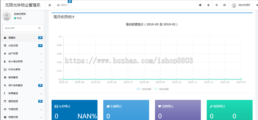Select the 收费管理 label in the sidebar
Image resolution: width=258 pixels, height=120 pixels.
[x=13, y=93]
